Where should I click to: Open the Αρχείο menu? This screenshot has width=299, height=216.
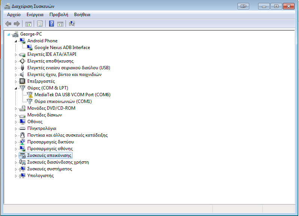(x=14, y=15)
